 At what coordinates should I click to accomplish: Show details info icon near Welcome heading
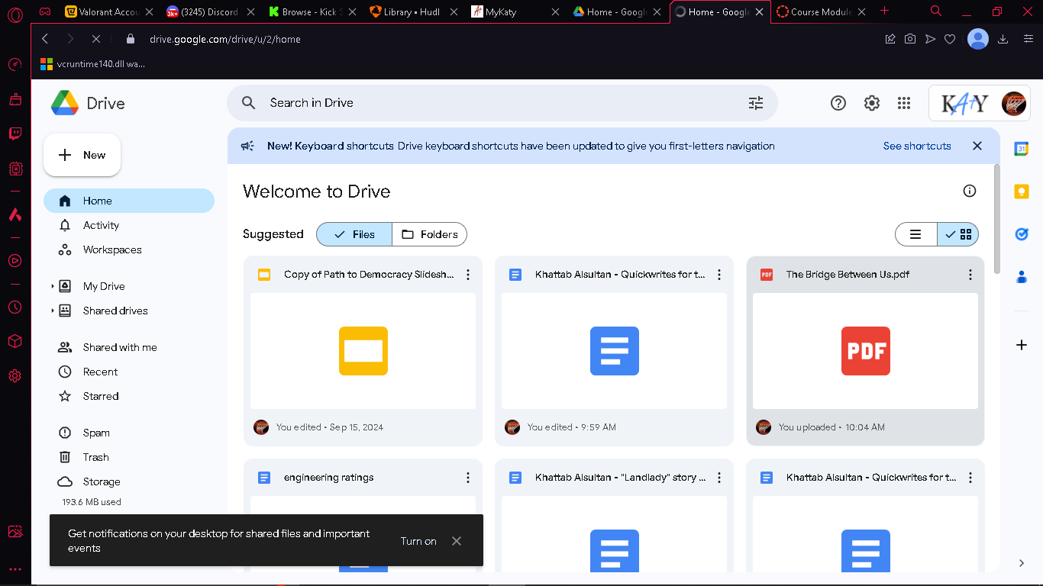tap(970, 192)
